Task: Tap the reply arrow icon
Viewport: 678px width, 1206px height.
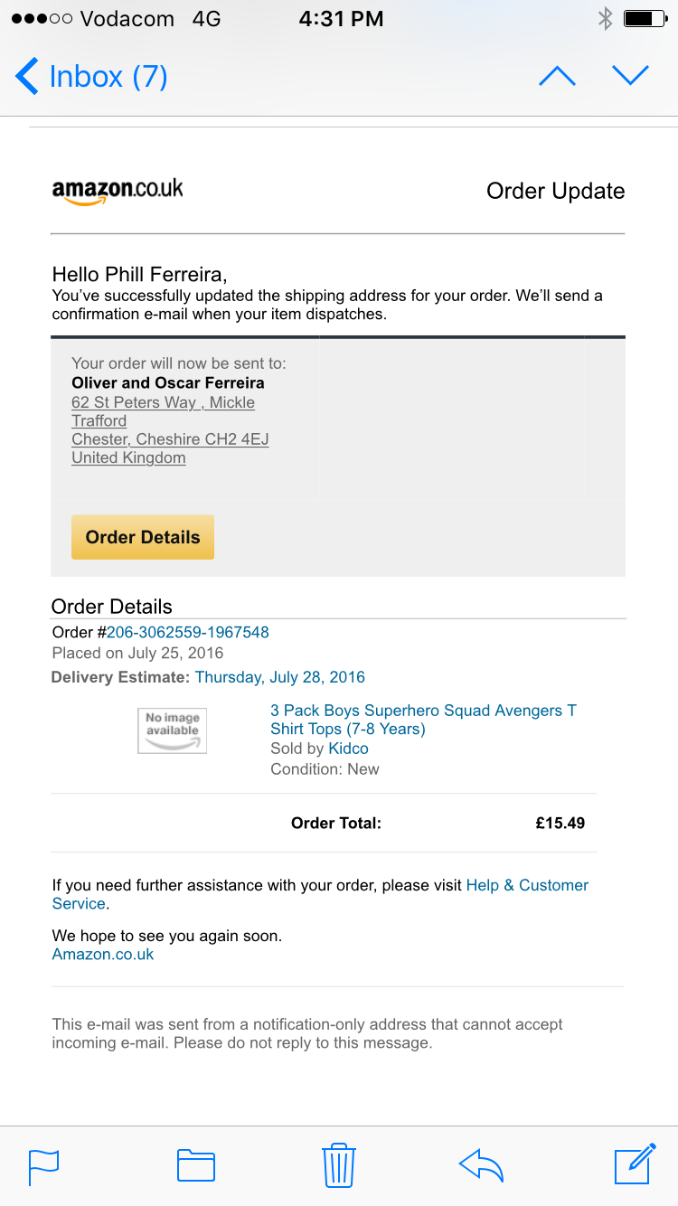Action: tap(481, 1165)
